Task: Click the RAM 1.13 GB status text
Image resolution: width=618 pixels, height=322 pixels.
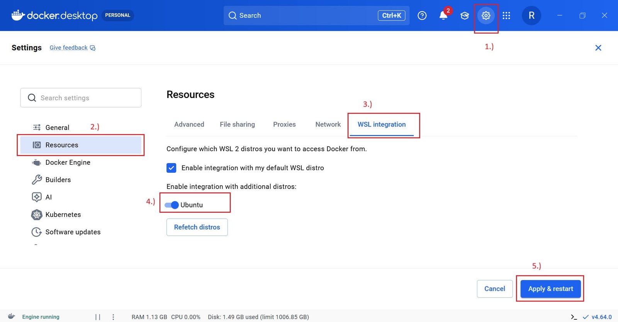Action: point(149,317)
